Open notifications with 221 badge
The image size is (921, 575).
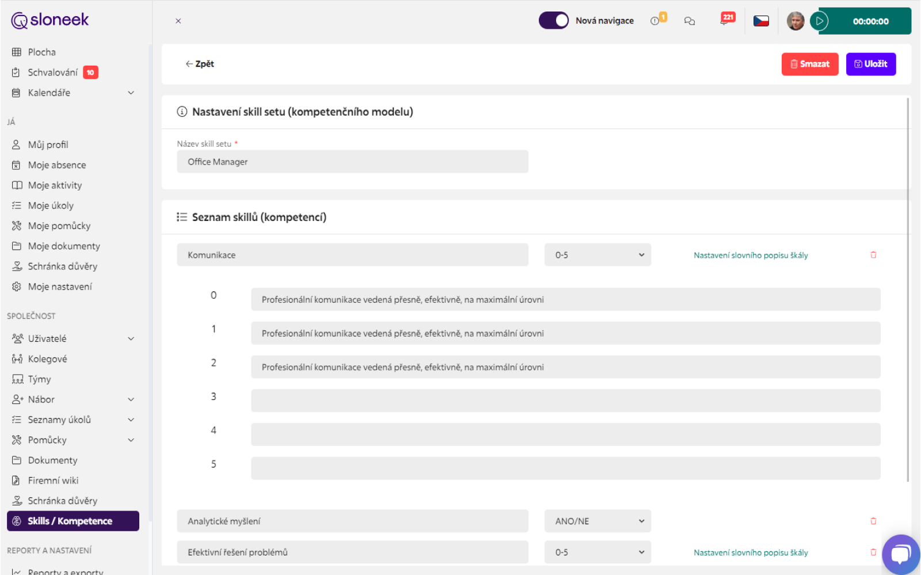tap(727, 19)
